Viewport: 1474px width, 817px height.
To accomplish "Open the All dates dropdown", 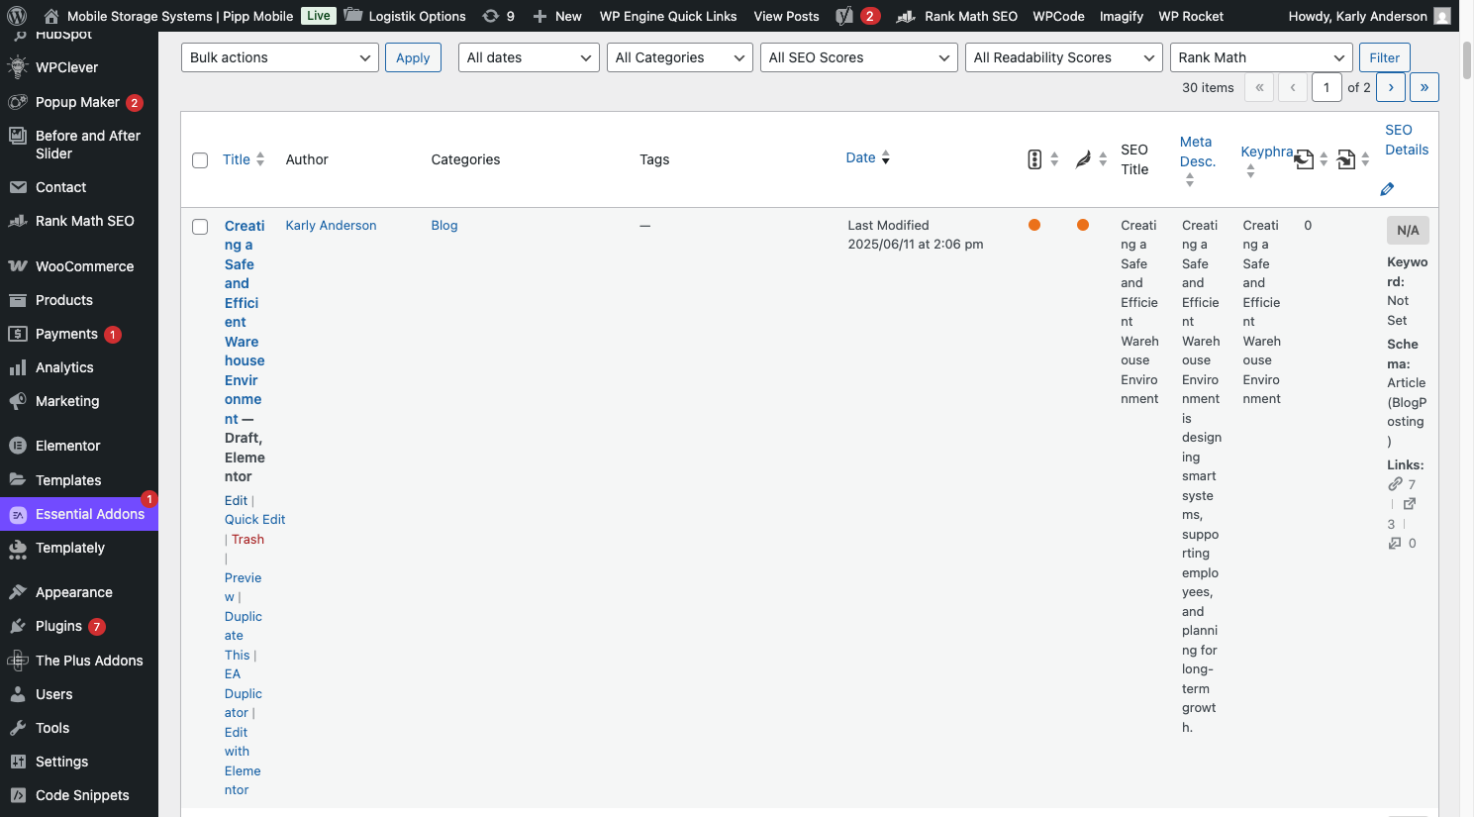I will (529, 57).
